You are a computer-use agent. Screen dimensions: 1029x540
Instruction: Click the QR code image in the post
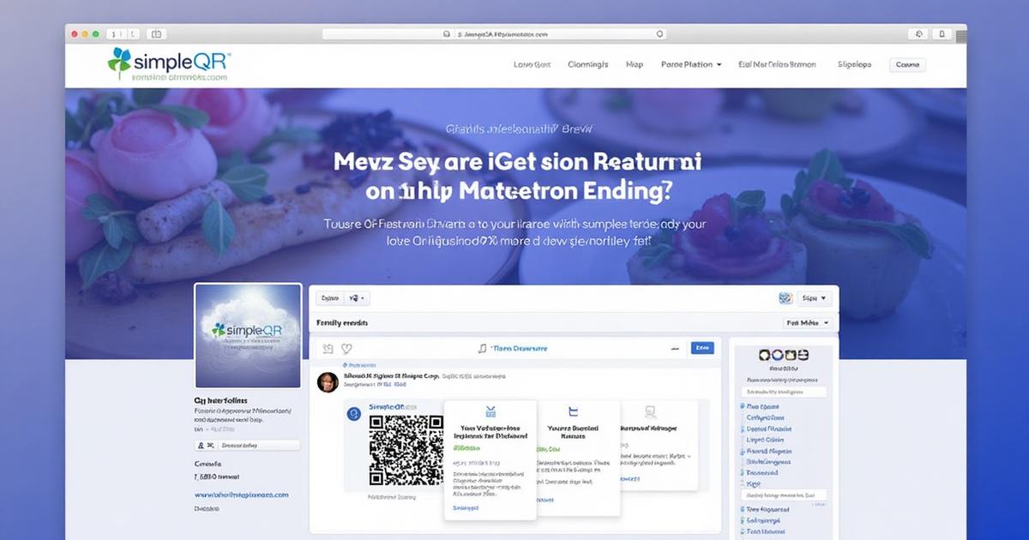(x=406, y=450)
